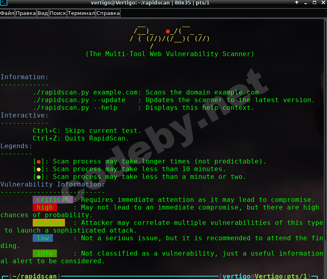Open the Правка menu

(26, 13)
